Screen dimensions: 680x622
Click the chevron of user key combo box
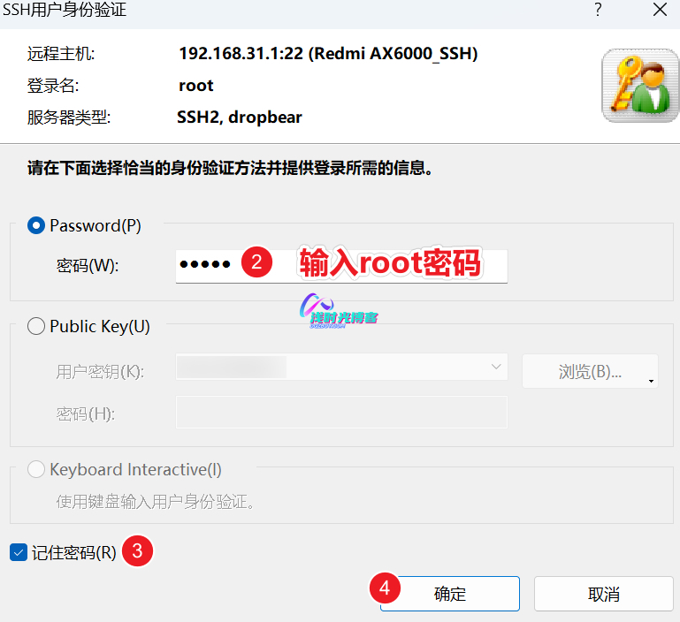(494, 368)
